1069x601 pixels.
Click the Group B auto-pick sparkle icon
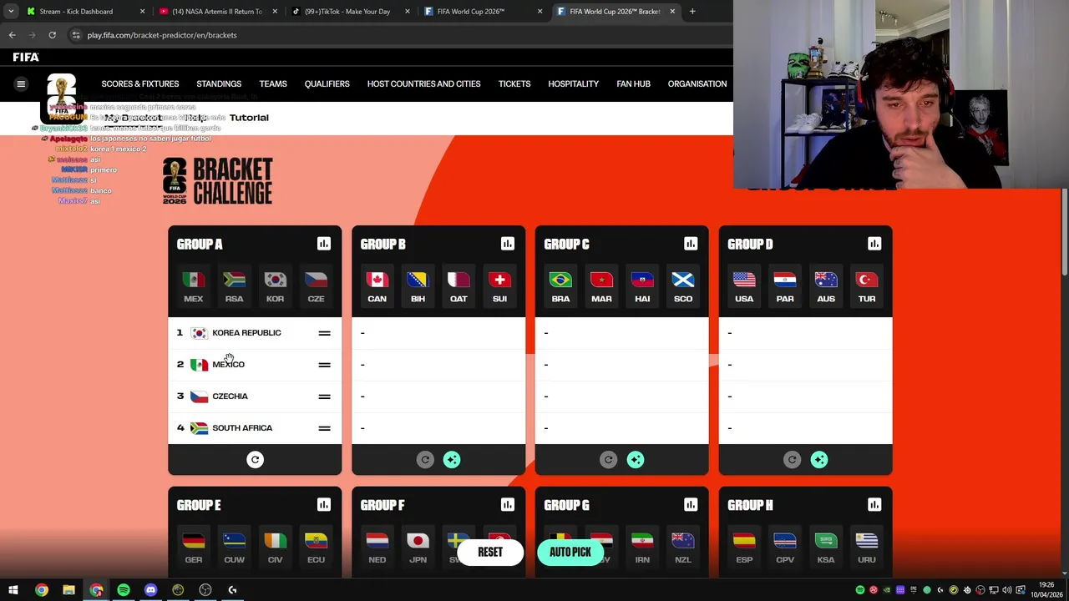(x=452, y=460)
